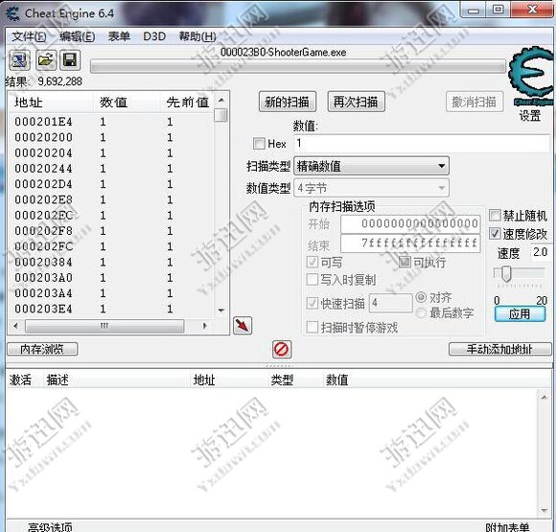This screenshot has height=532, width=556.
Task: Click the results scroll right arrow
Action: (x=204, y=326)
